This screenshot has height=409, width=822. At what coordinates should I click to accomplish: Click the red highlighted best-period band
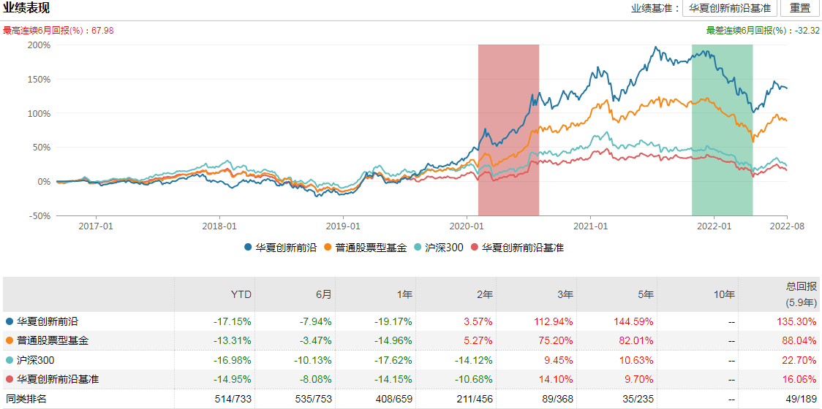point(508,130)
